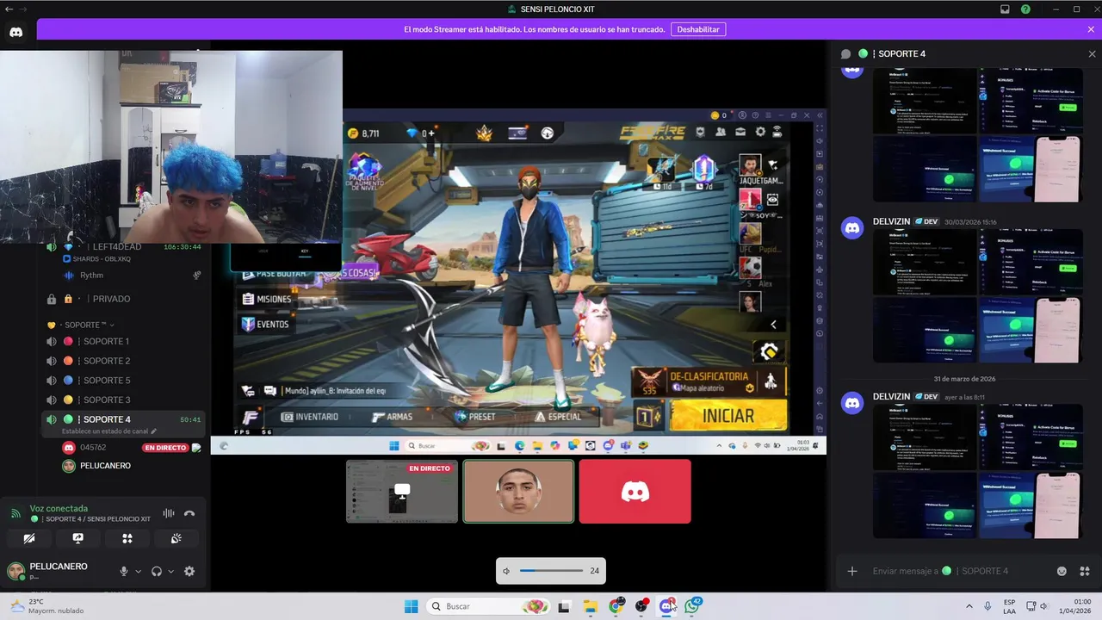Viewport: 1102px width, 620px height.
Task: Click the message input field for SOPORTE 4
Action: point(960,571)
